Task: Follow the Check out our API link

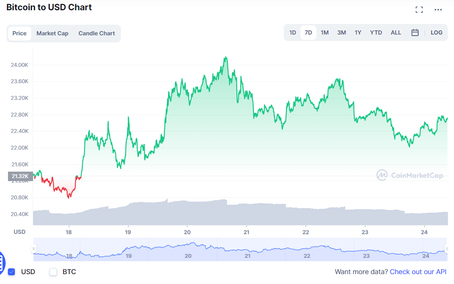Action: click(x=418, y=272)
